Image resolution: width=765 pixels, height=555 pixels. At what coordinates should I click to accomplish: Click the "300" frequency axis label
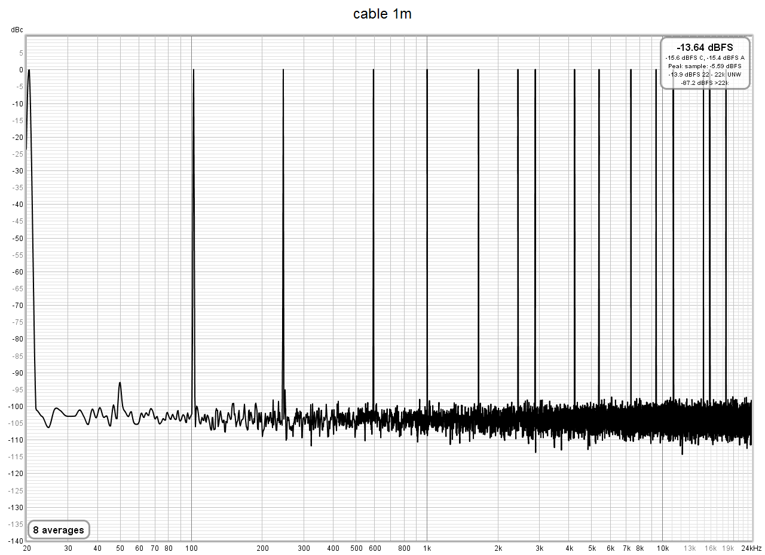point(304,548)
